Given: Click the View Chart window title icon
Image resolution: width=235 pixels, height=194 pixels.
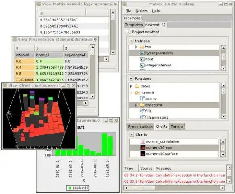Looking at the screenshot, I should click(x=5, y=85).
